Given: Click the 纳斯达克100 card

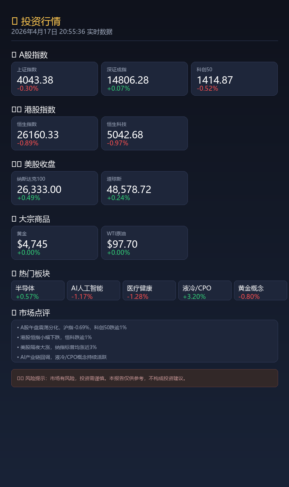Looking at the screenshot, I should point(55,188).
